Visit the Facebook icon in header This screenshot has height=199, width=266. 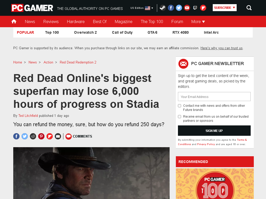(x=171, y=8)
